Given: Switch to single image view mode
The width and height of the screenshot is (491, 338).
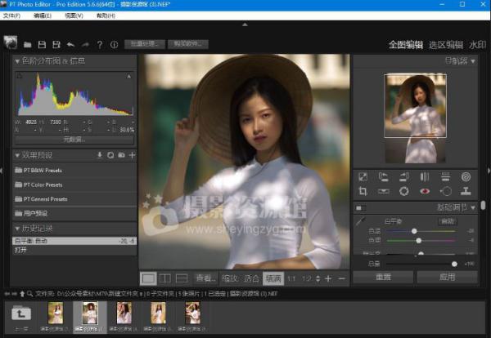Looking at the screenshot, I should click(x=148, y=278).
